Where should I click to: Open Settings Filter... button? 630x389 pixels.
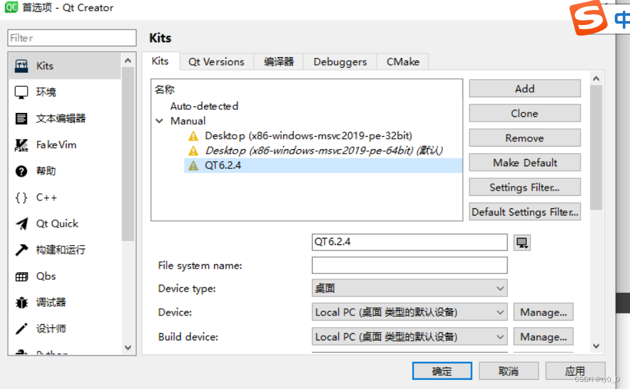[525, 187]
